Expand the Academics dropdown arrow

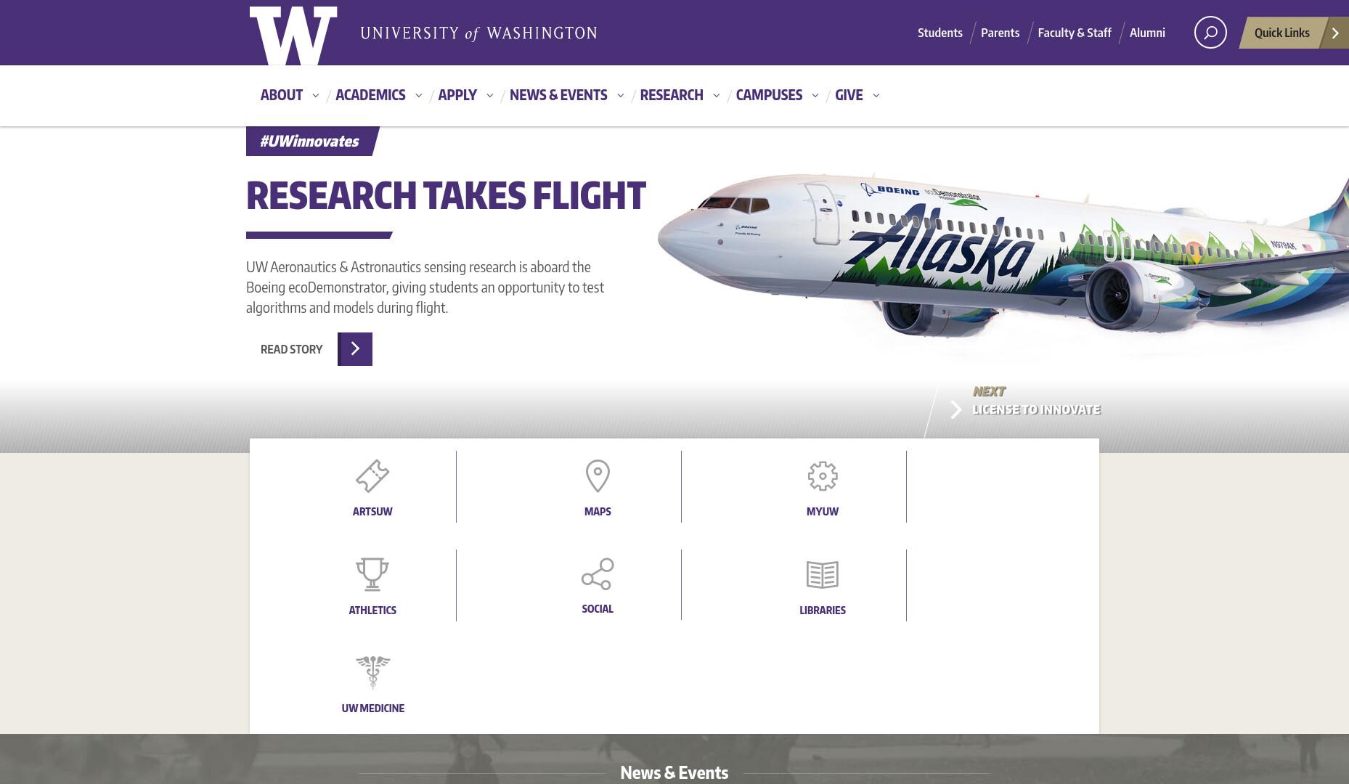click(418, 95)
